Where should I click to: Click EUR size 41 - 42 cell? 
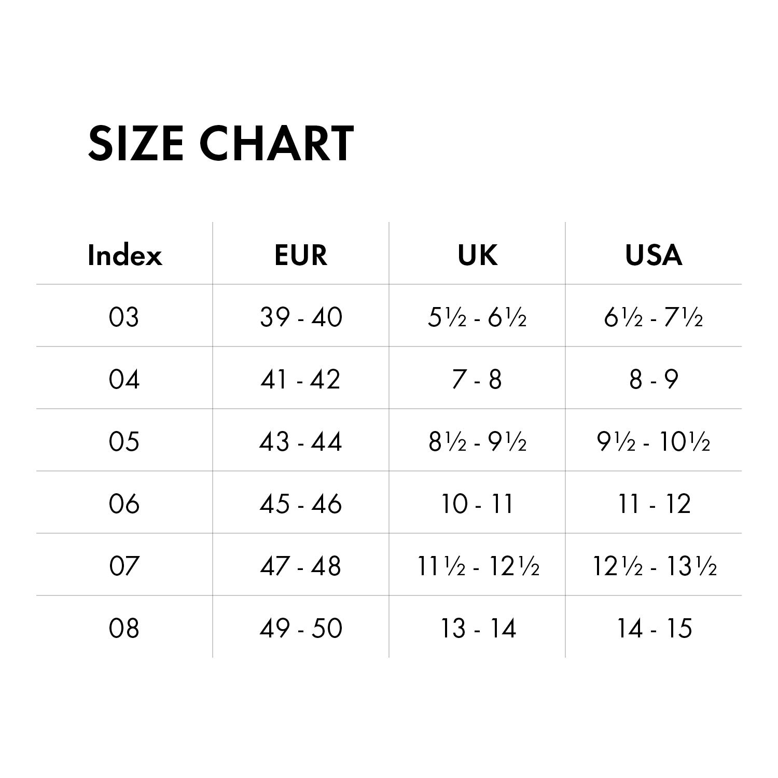point(301,379)
